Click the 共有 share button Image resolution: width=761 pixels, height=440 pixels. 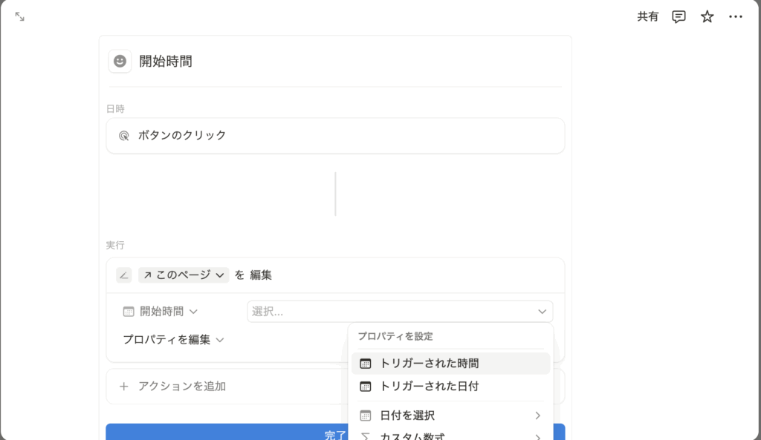647,16
